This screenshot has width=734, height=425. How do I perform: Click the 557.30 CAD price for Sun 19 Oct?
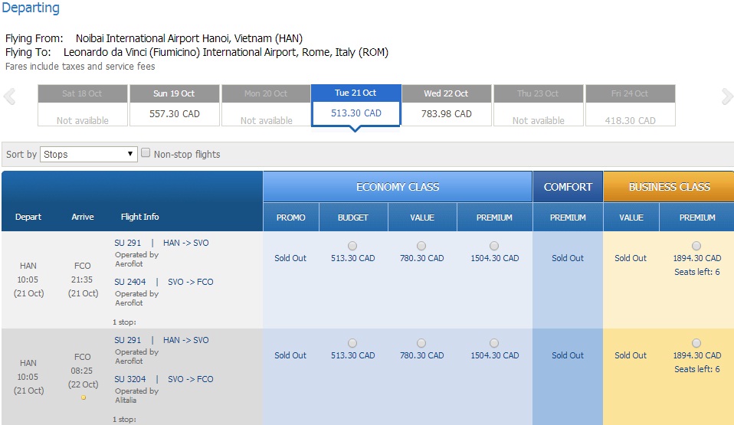(x=174, y=114)
